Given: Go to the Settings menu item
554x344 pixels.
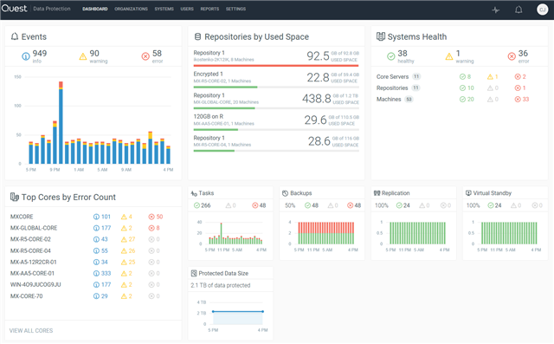Looking at the screenshot, I should pyautogui.click(x=235, y=9).
